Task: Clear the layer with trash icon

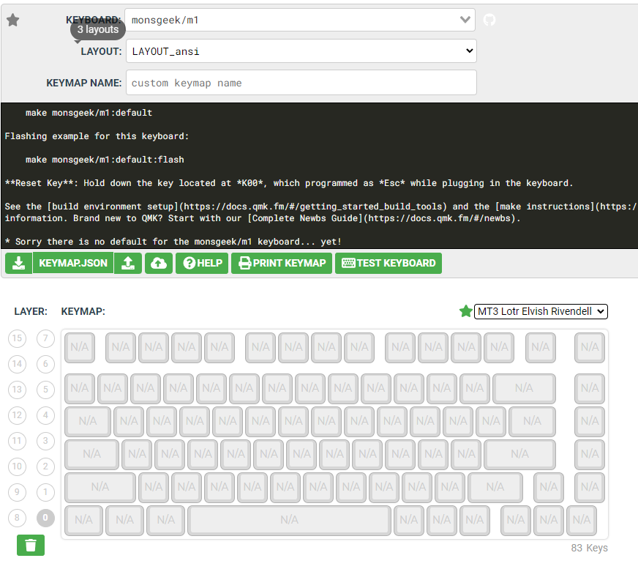Action: (x=31, y=545)
